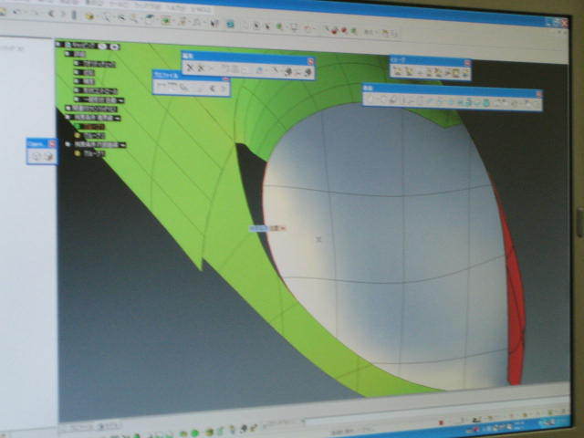Screen dimensions: 584x438
Task: Click the blue icon in the edit floating toolbar
Action: [x=259, y=70]
